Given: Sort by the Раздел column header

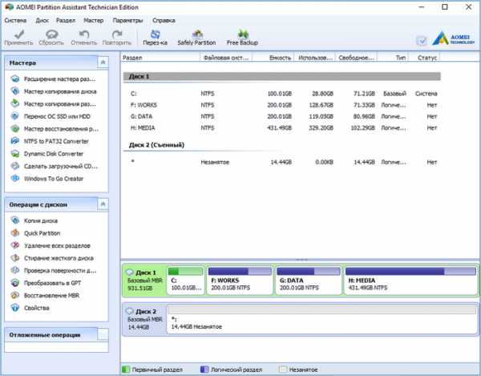Looking at the screenshot, I should [x=160, y=58].
